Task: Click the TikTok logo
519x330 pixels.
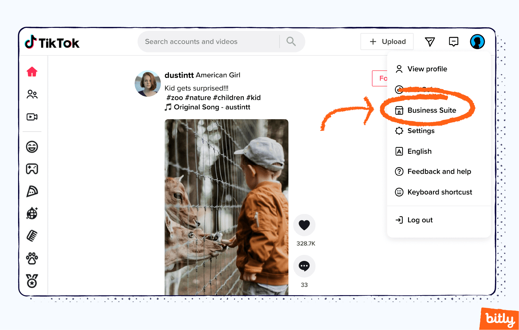Action: click(x=52, y=42)
